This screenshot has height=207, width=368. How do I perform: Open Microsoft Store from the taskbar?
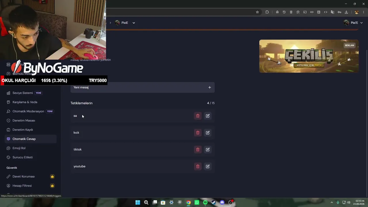(x=163, y=202)
